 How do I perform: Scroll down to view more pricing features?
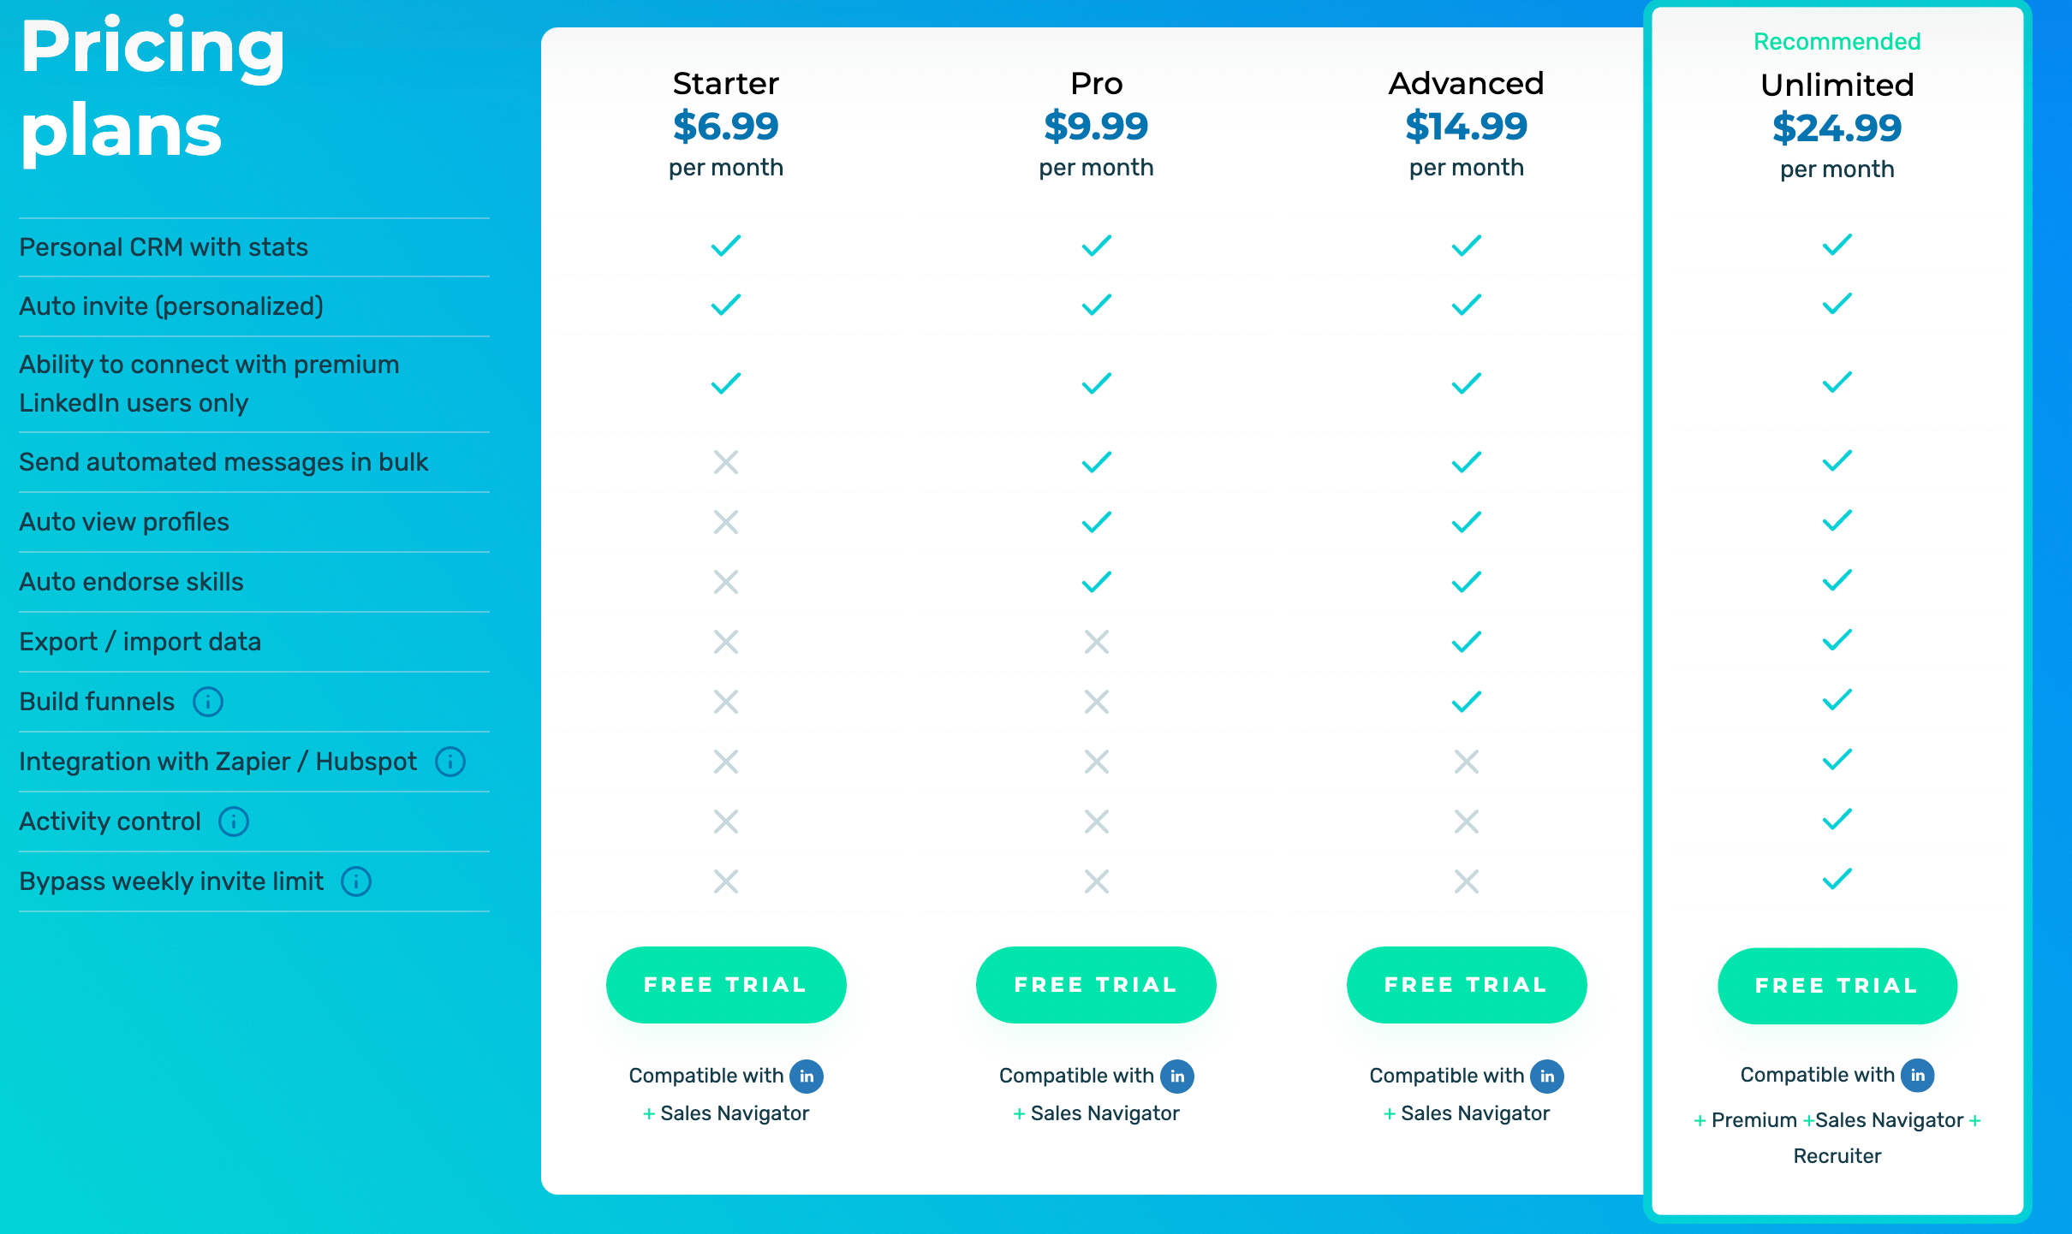pyautogui.click(x=1036, y=1205)
